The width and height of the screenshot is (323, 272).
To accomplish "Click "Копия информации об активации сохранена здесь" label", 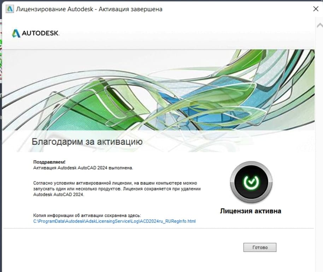I will point(87,215).
